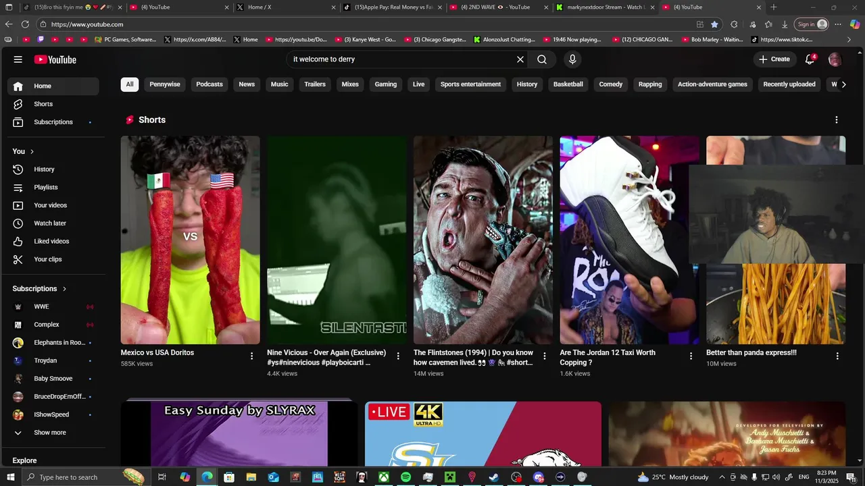This screenshot has height=486, width=865.
Task: Click the browser address bar
Action: [365, 24]
